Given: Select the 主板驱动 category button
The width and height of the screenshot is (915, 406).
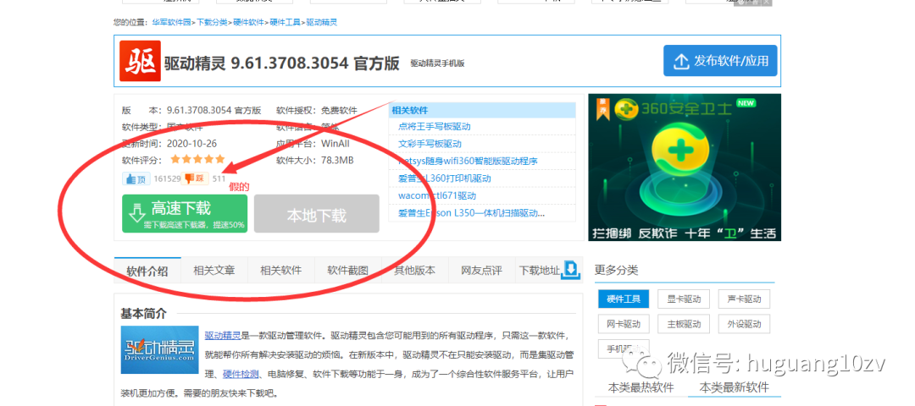Looking at the screenshot, I should pos(684,324).
